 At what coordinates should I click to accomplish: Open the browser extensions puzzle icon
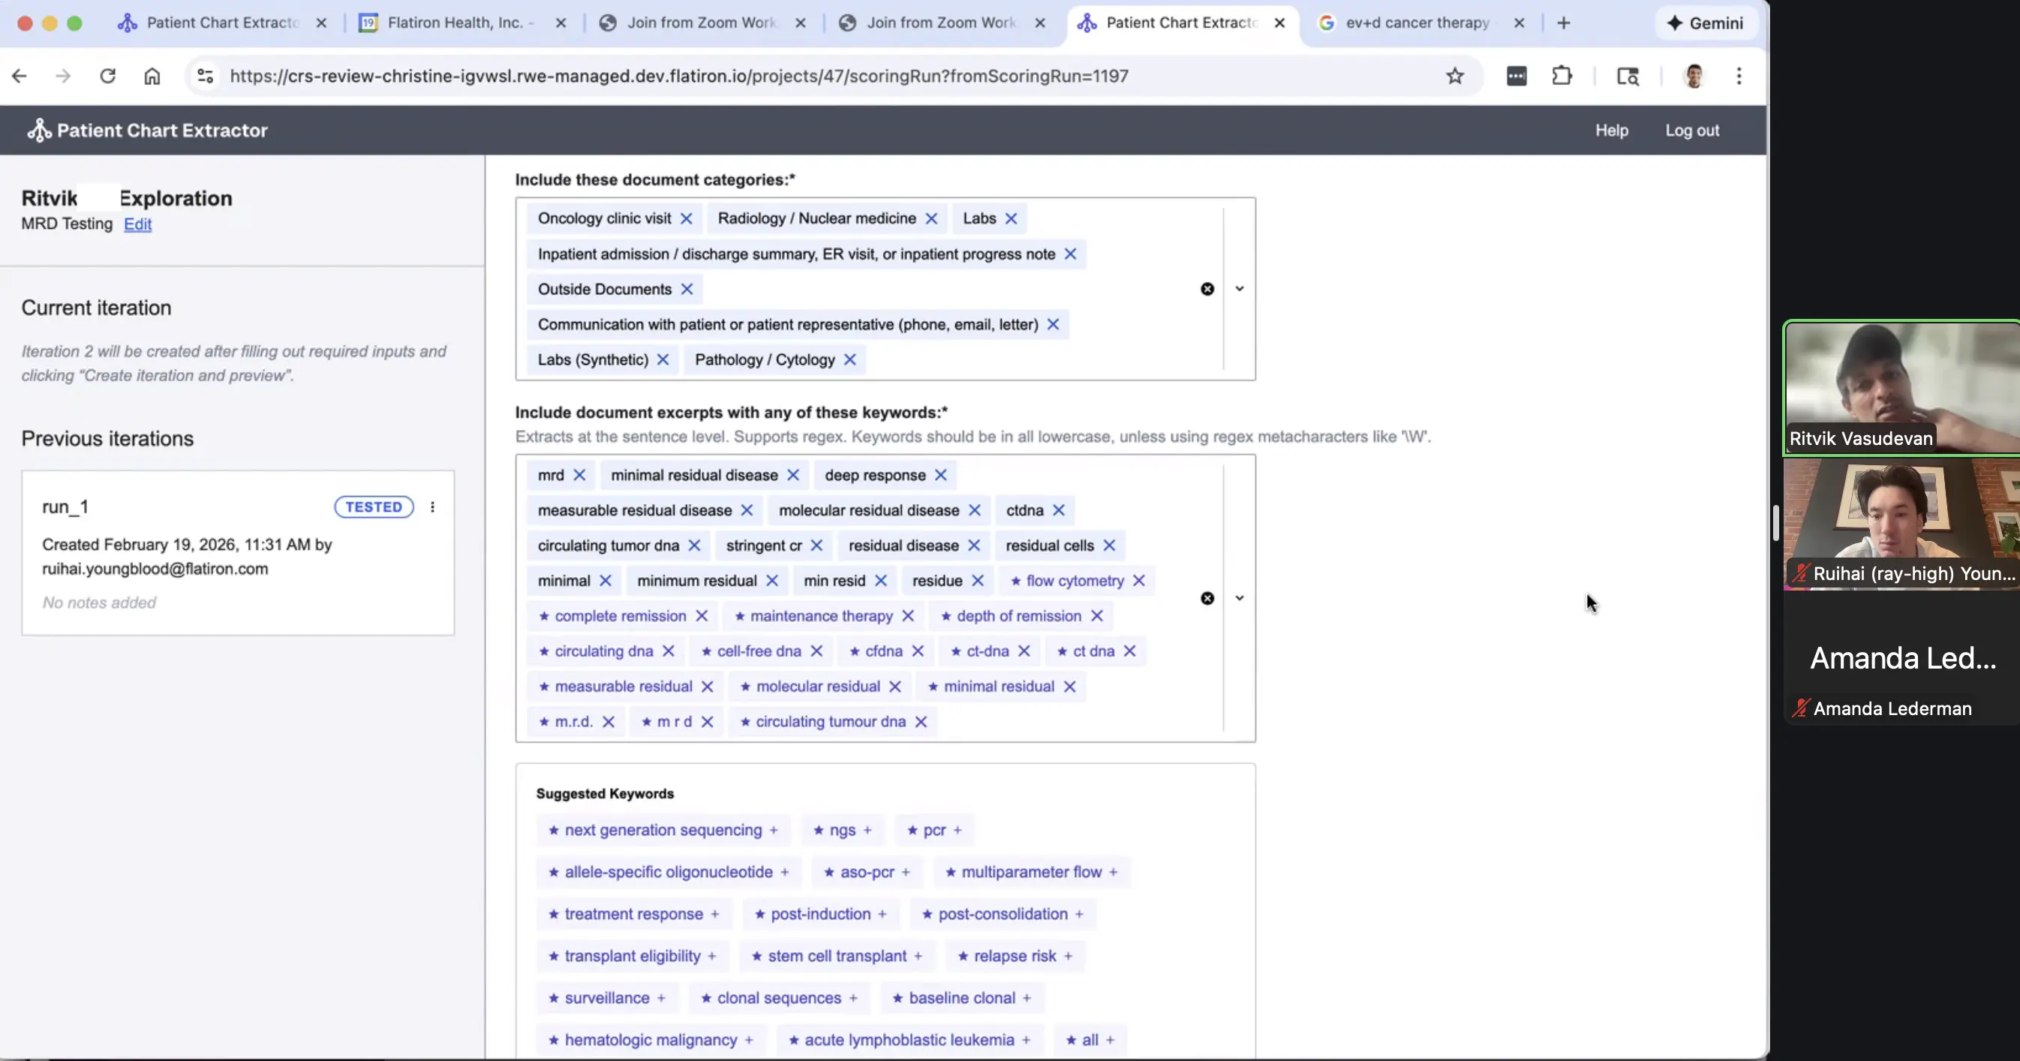coord(1562,76)
